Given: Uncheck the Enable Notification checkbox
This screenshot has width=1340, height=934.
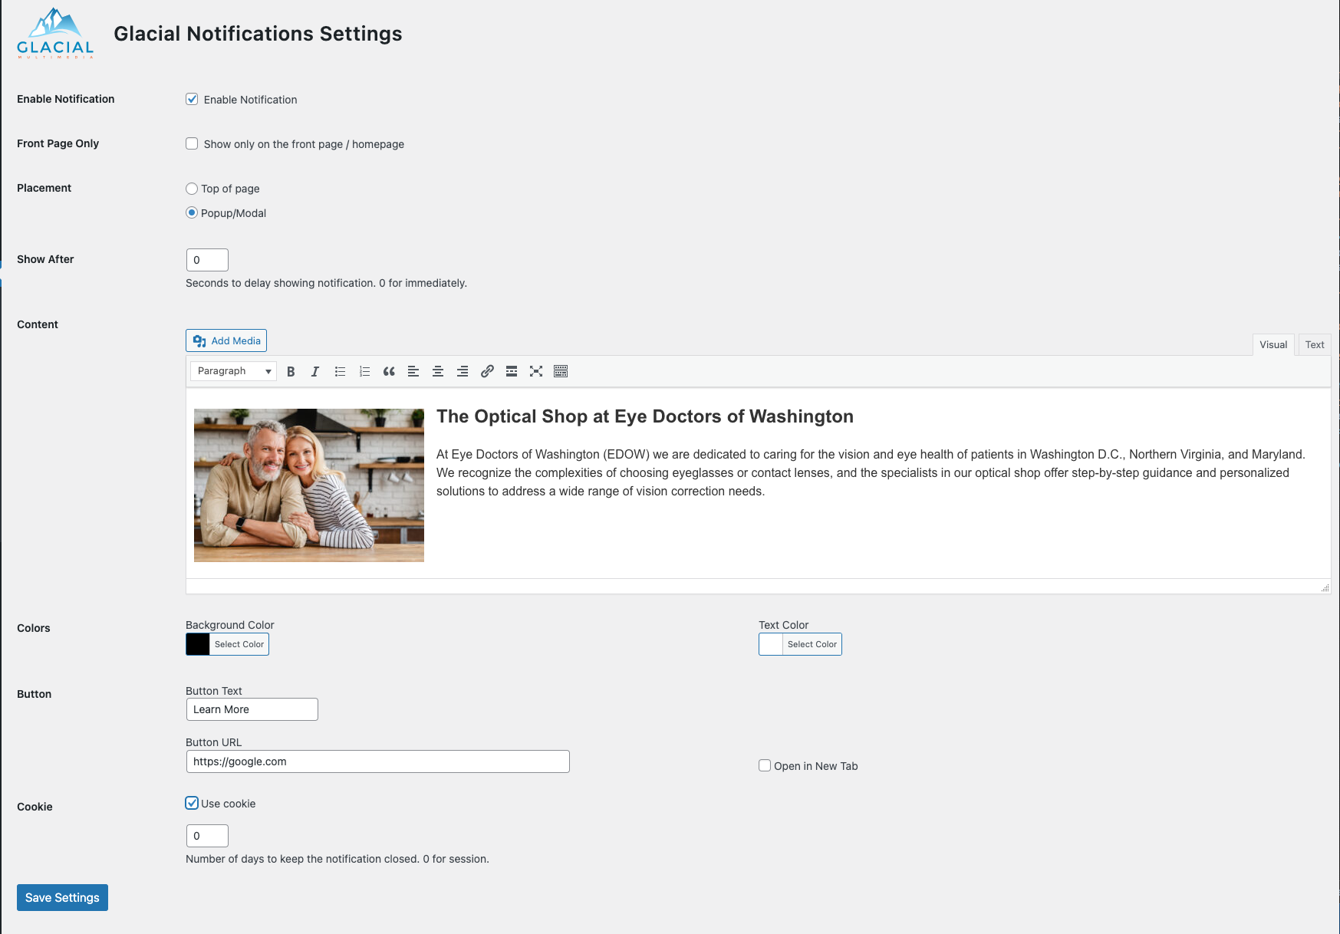Looking at the screenshot, I should coord(192,99).
